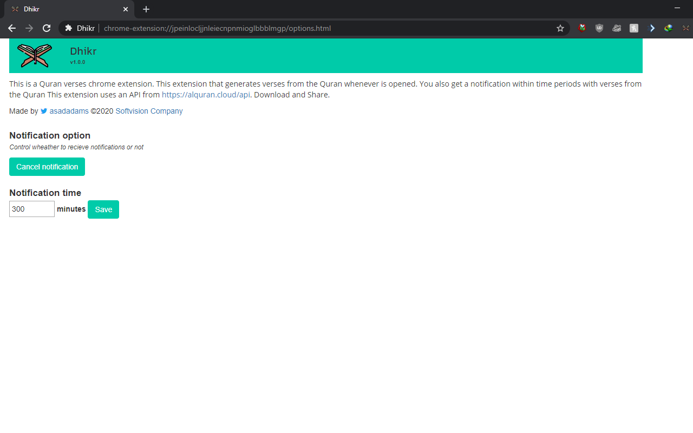
Task: Open the alquran.cloud/api link
Action: 206,95
